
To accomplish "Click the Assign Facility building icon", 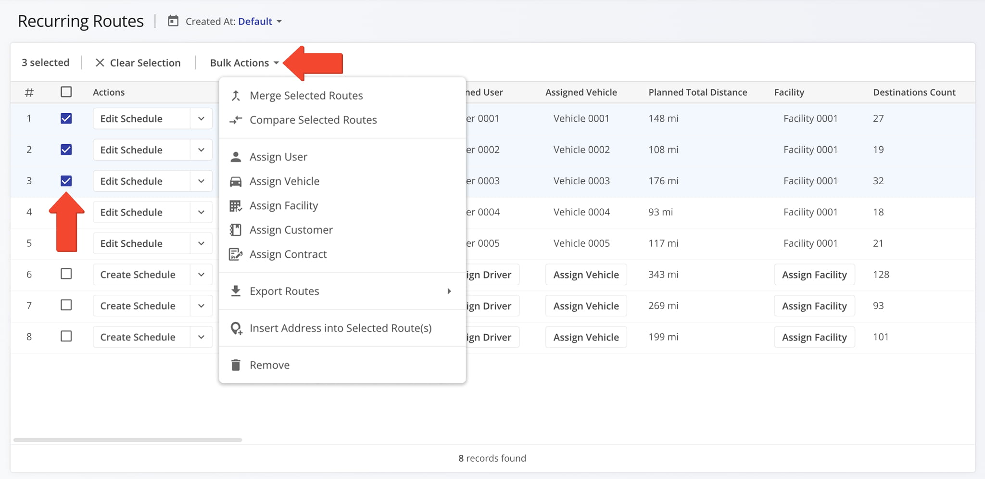I will coord(236,205).
